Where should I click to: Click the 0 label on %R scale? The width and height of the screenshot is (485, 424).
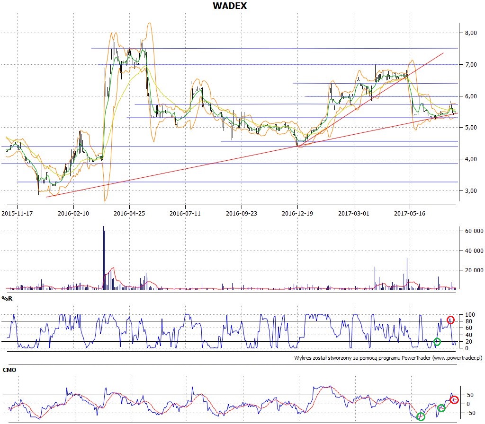(x=467, y=348)
